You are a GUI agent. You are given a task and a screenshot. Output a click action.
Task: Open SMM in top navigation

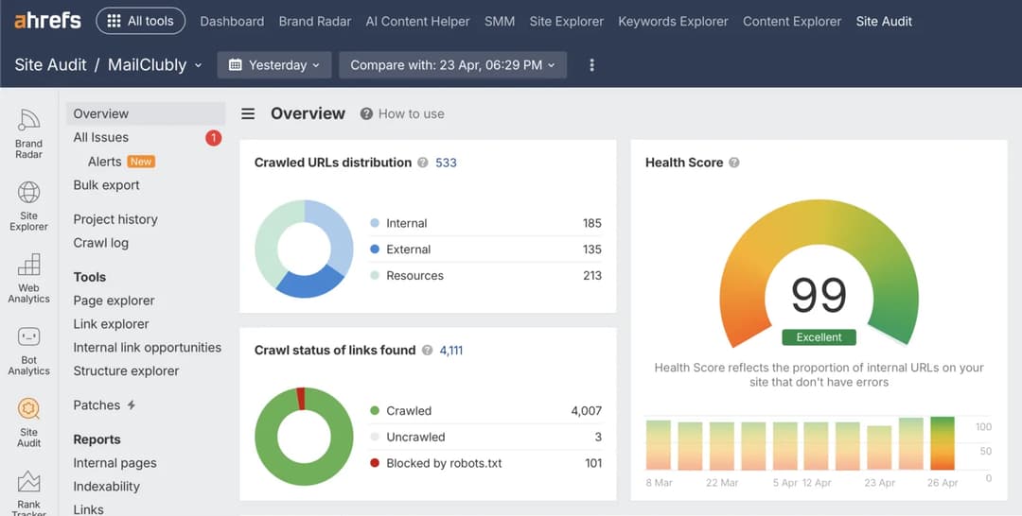coord(500,22)
